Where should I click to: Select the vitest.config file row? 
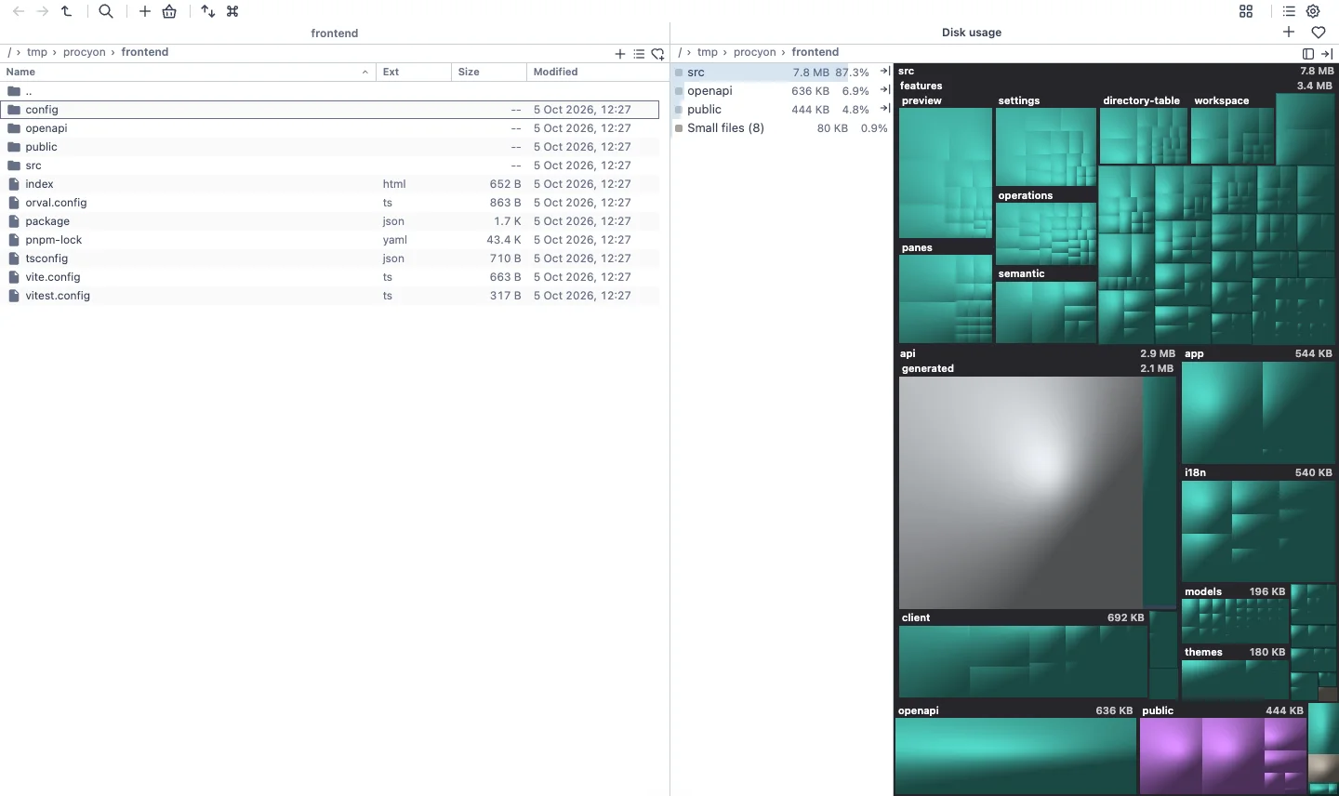[x=330, y=296]
